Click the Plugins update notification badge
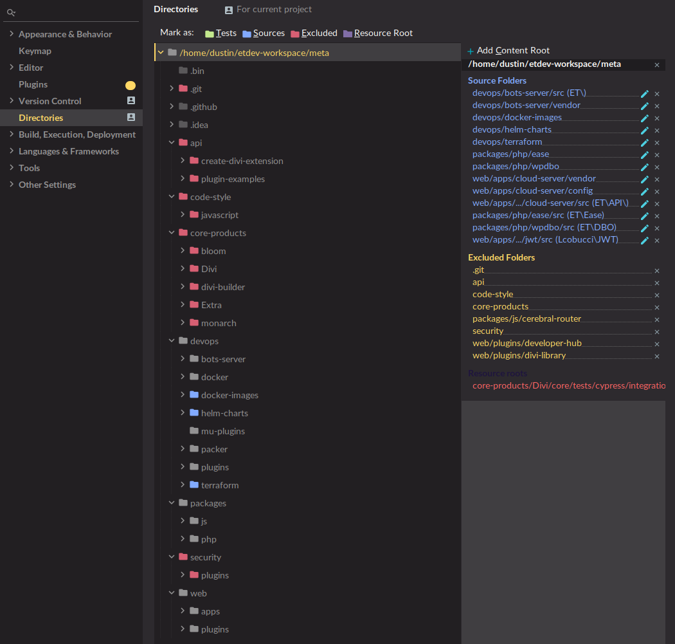This screenshot has height=644, width=675. (x=130, y=86)
